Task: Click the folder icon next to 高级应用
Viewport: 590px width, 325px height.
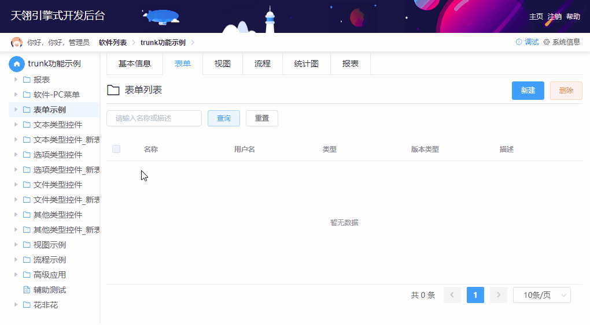Action: pos(27,275)
